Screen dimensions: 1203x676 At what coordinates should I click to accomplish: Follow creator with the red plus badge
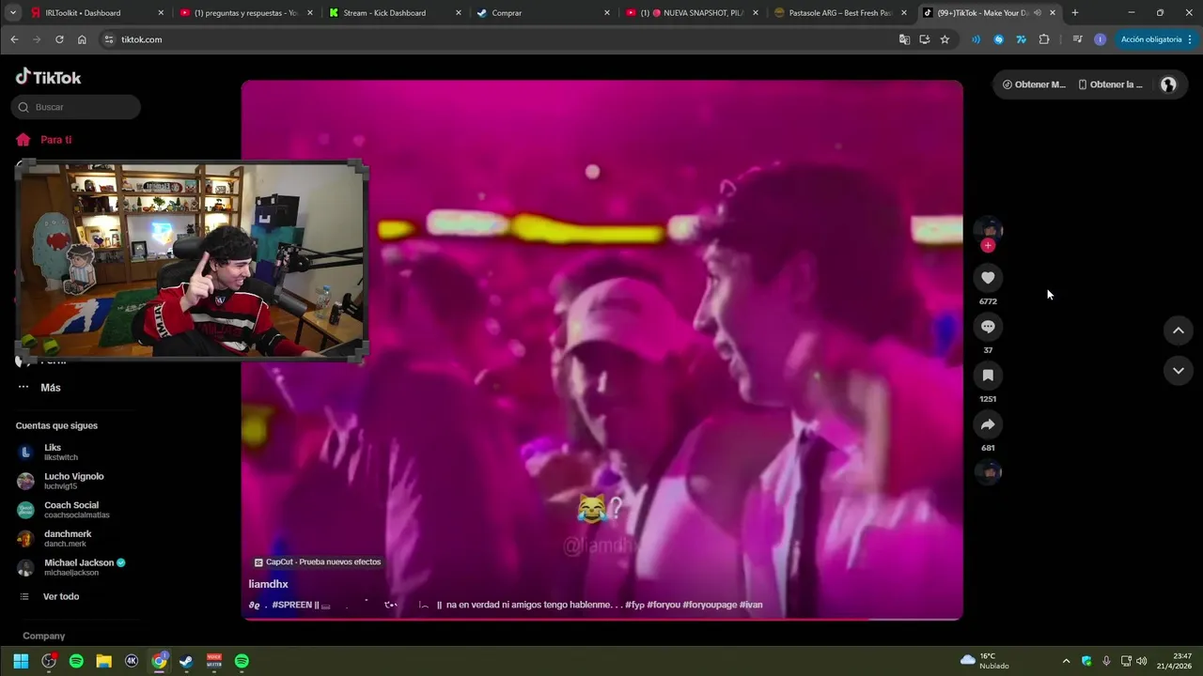coord(988,245)
